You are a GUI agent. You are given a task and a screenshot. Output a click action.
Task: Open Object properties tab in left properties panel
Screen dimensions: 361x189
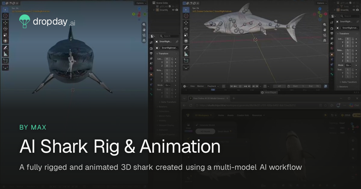pos(151,74)
